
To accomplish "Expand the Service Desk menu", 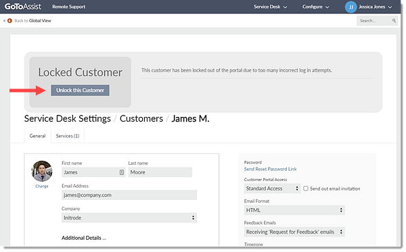I will click(x=270, y=7).
